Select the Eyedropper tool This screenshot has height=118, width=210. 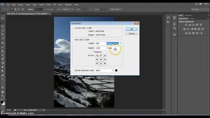tap(3, 38)
